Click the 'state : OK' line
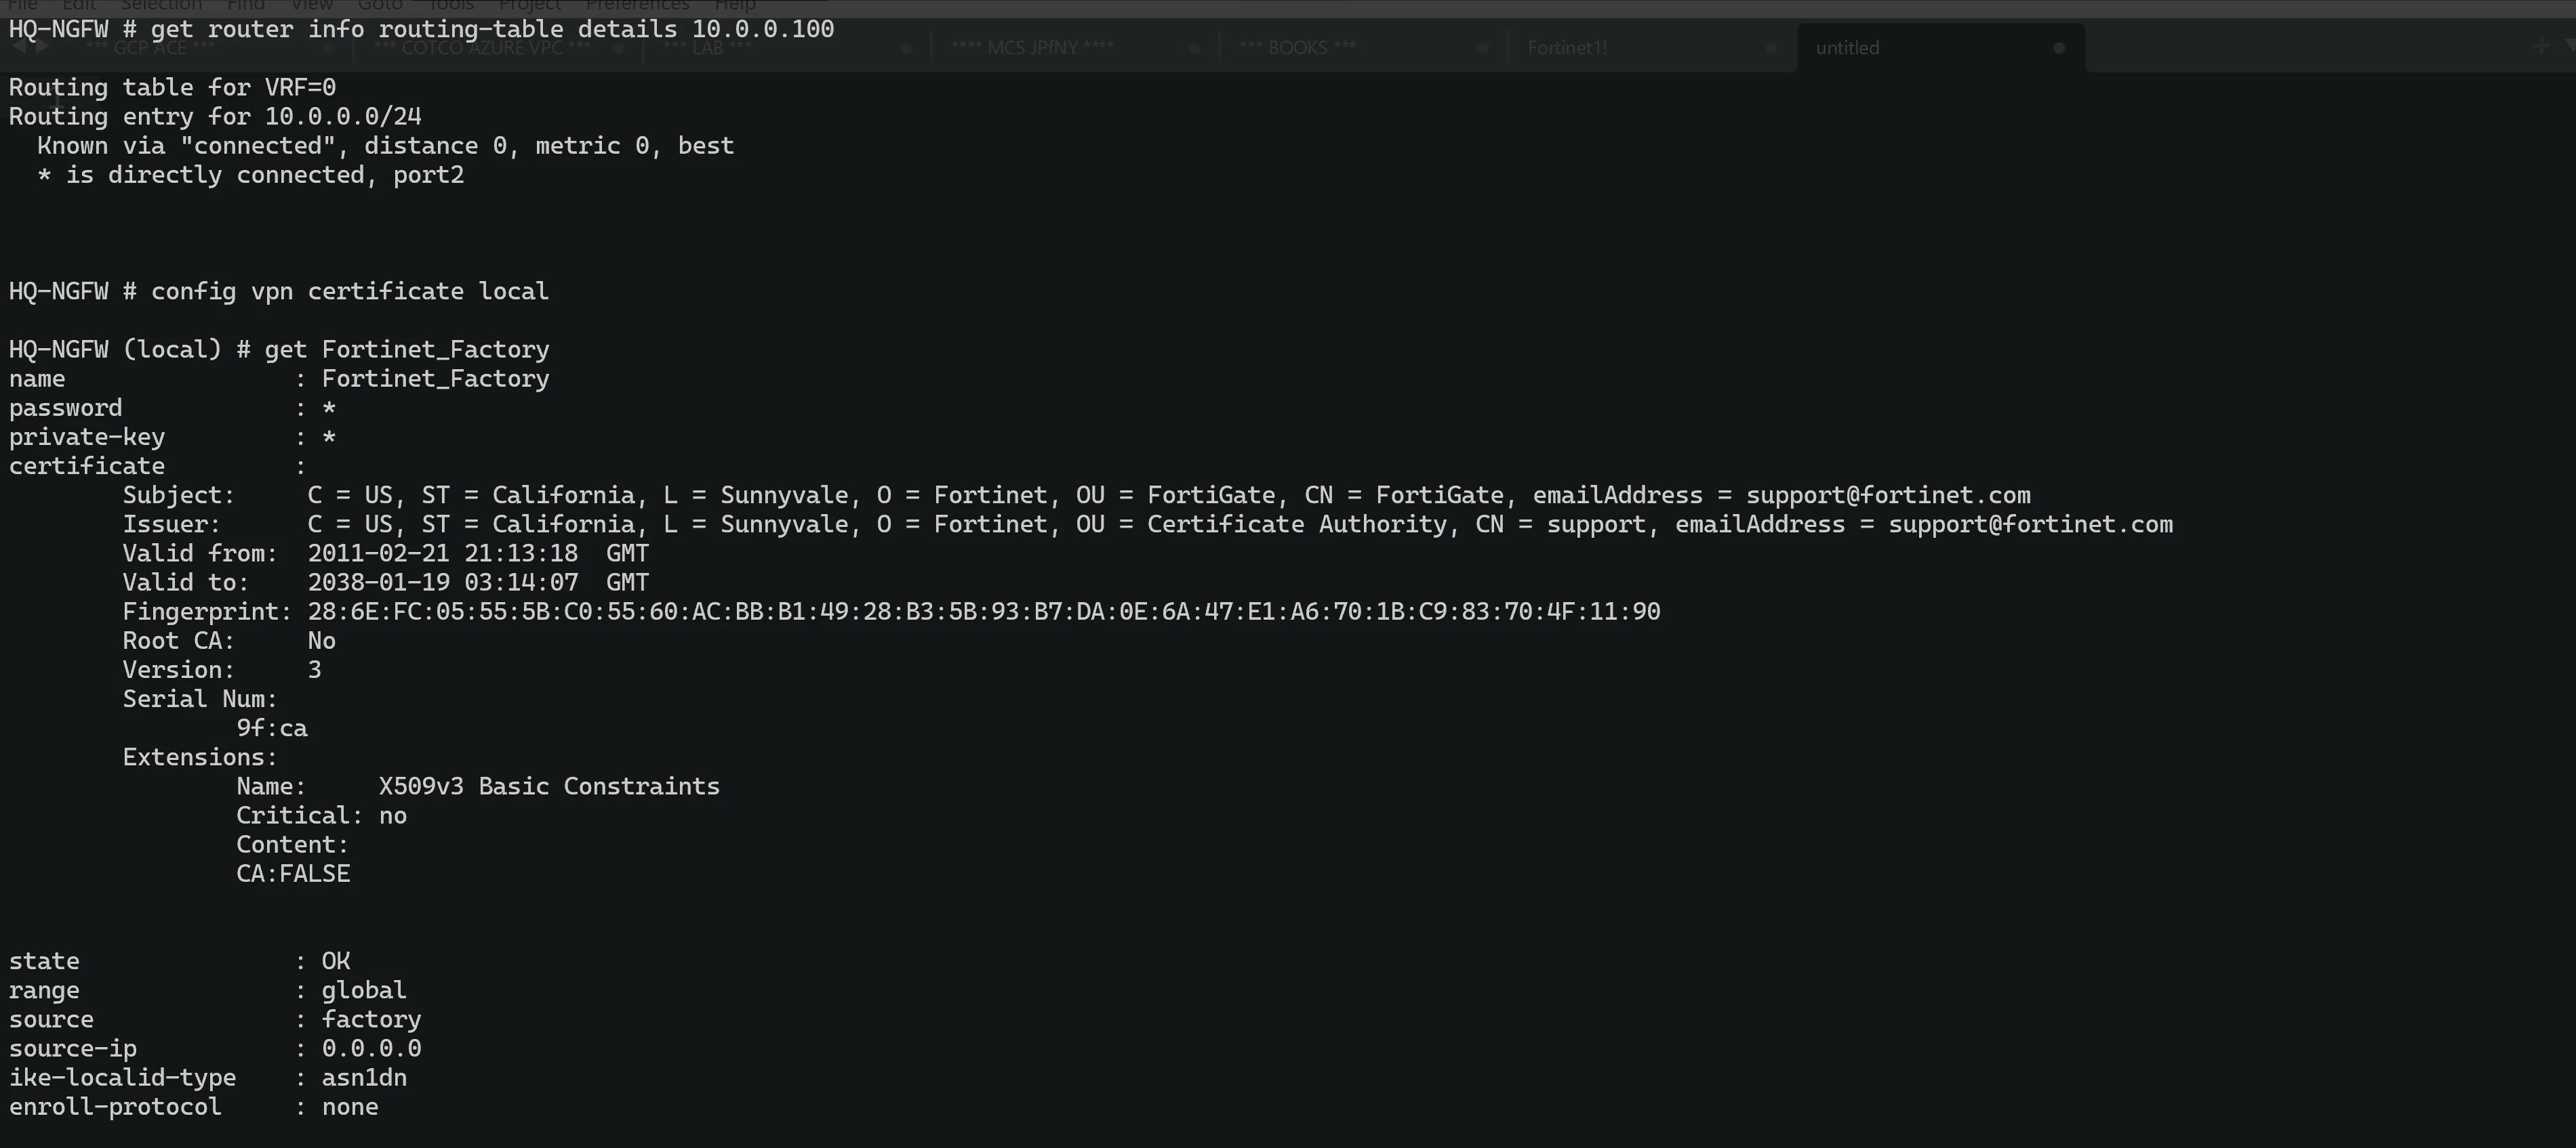Screen dimensions: 2576x1148 tap(179, 961)
